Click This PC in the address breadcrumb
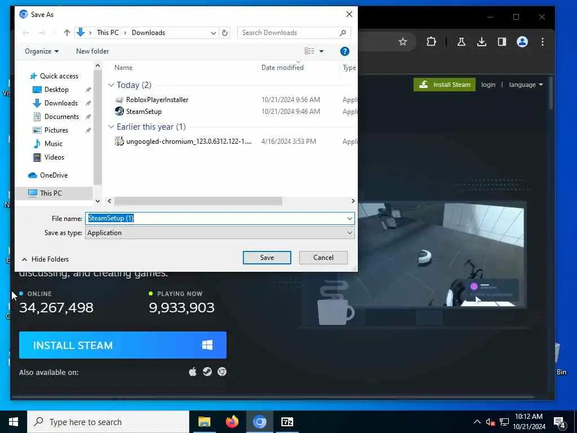577x433 pixels. [x=108, y=33]
